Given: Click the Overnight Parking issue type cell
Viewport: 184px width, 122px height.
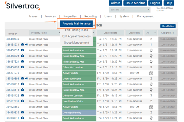Looking at the screenshot, I should click(x=79, y=113).
